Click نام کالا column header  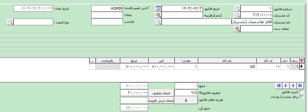pos(227,61)
